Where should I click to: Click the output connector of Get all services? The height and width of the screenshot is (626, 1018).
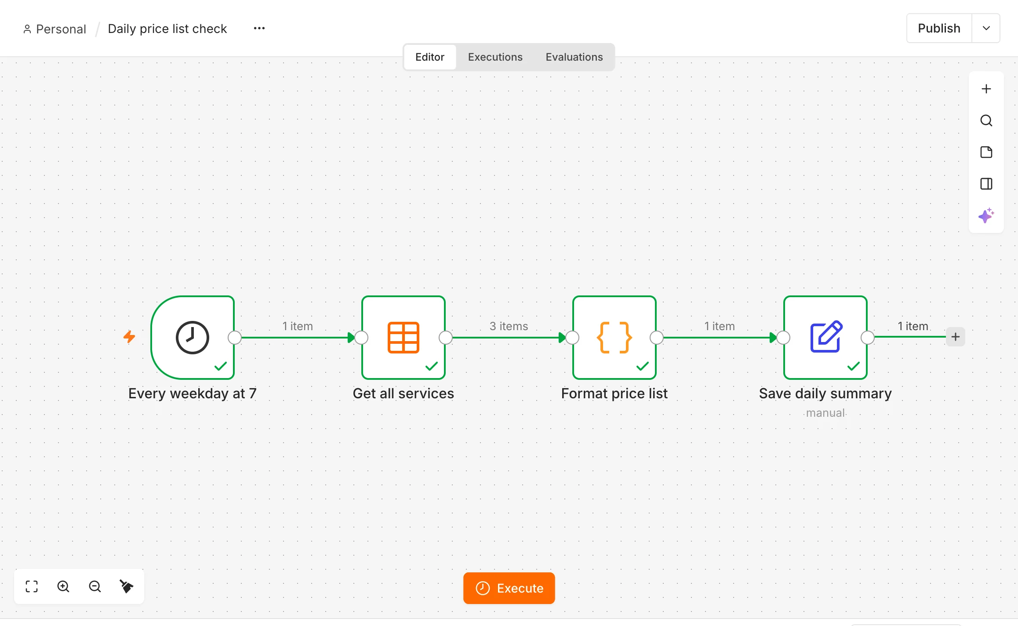[446, 338]
